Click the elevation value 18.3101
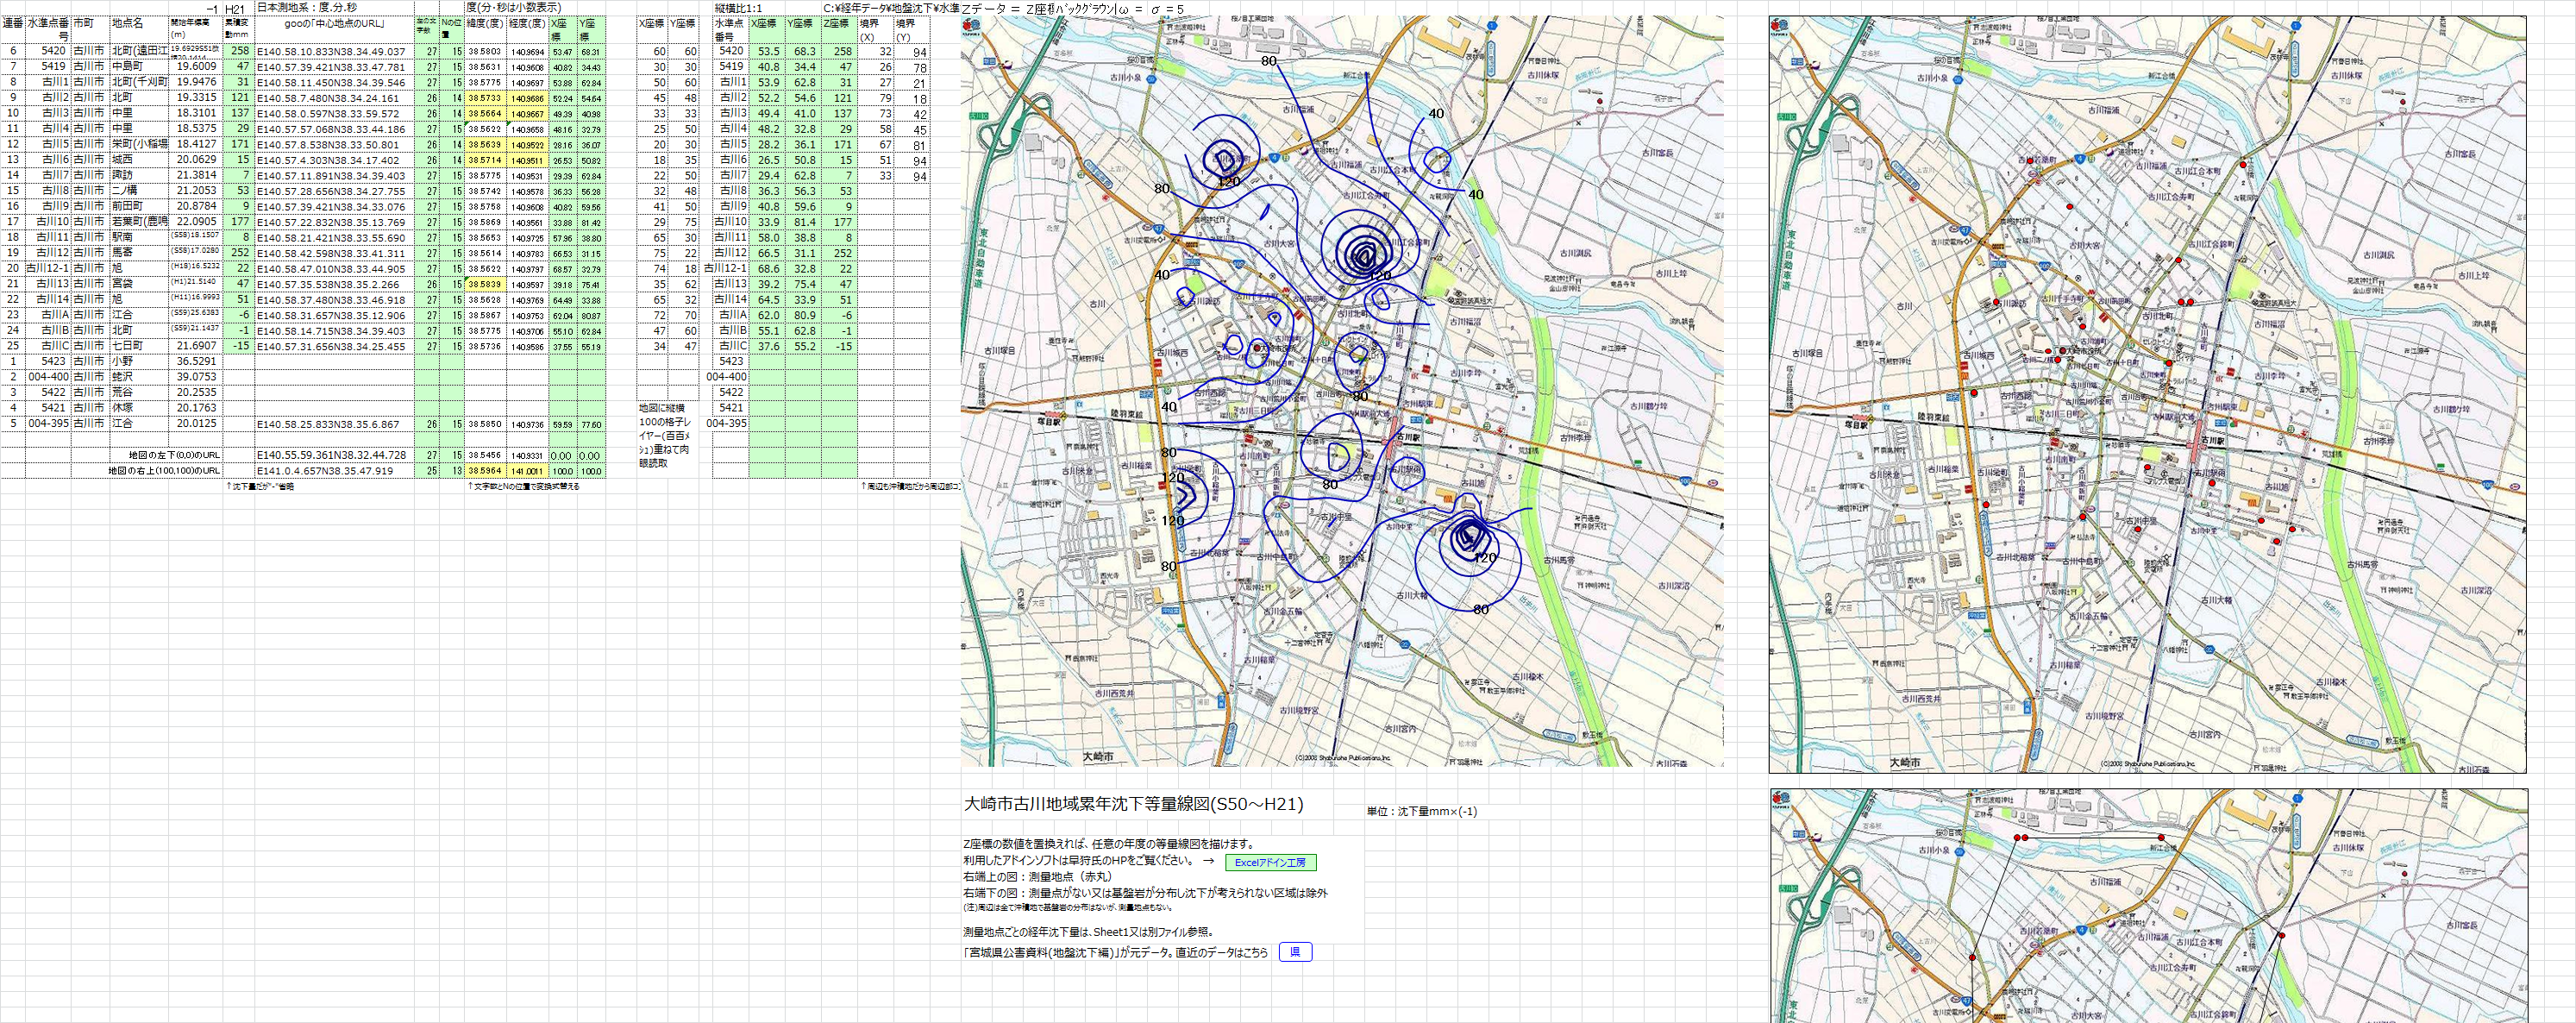The image size is (2576, 1023). [196, 114]
